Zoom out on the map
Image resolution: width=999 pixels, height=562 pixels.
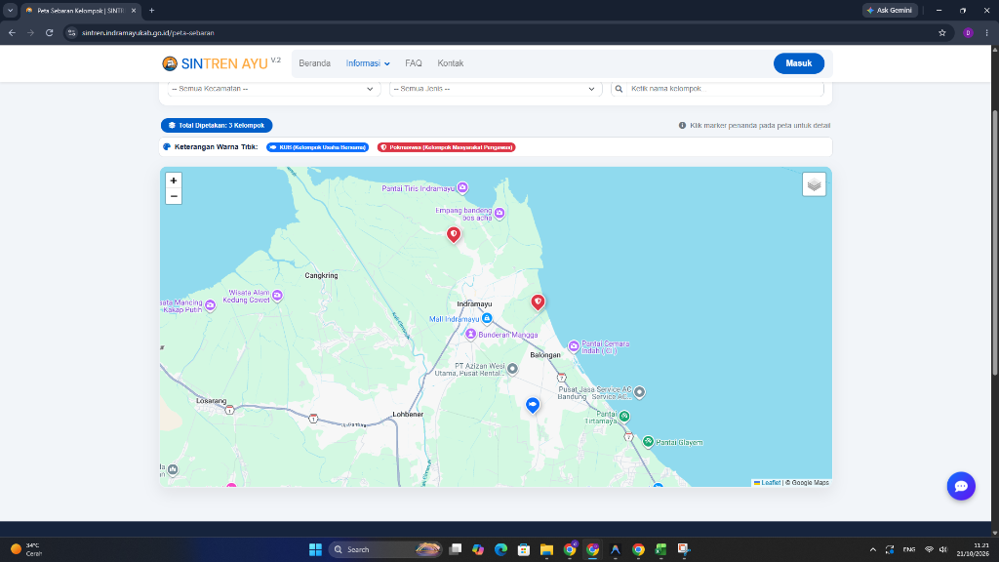[x=174, y=196]
